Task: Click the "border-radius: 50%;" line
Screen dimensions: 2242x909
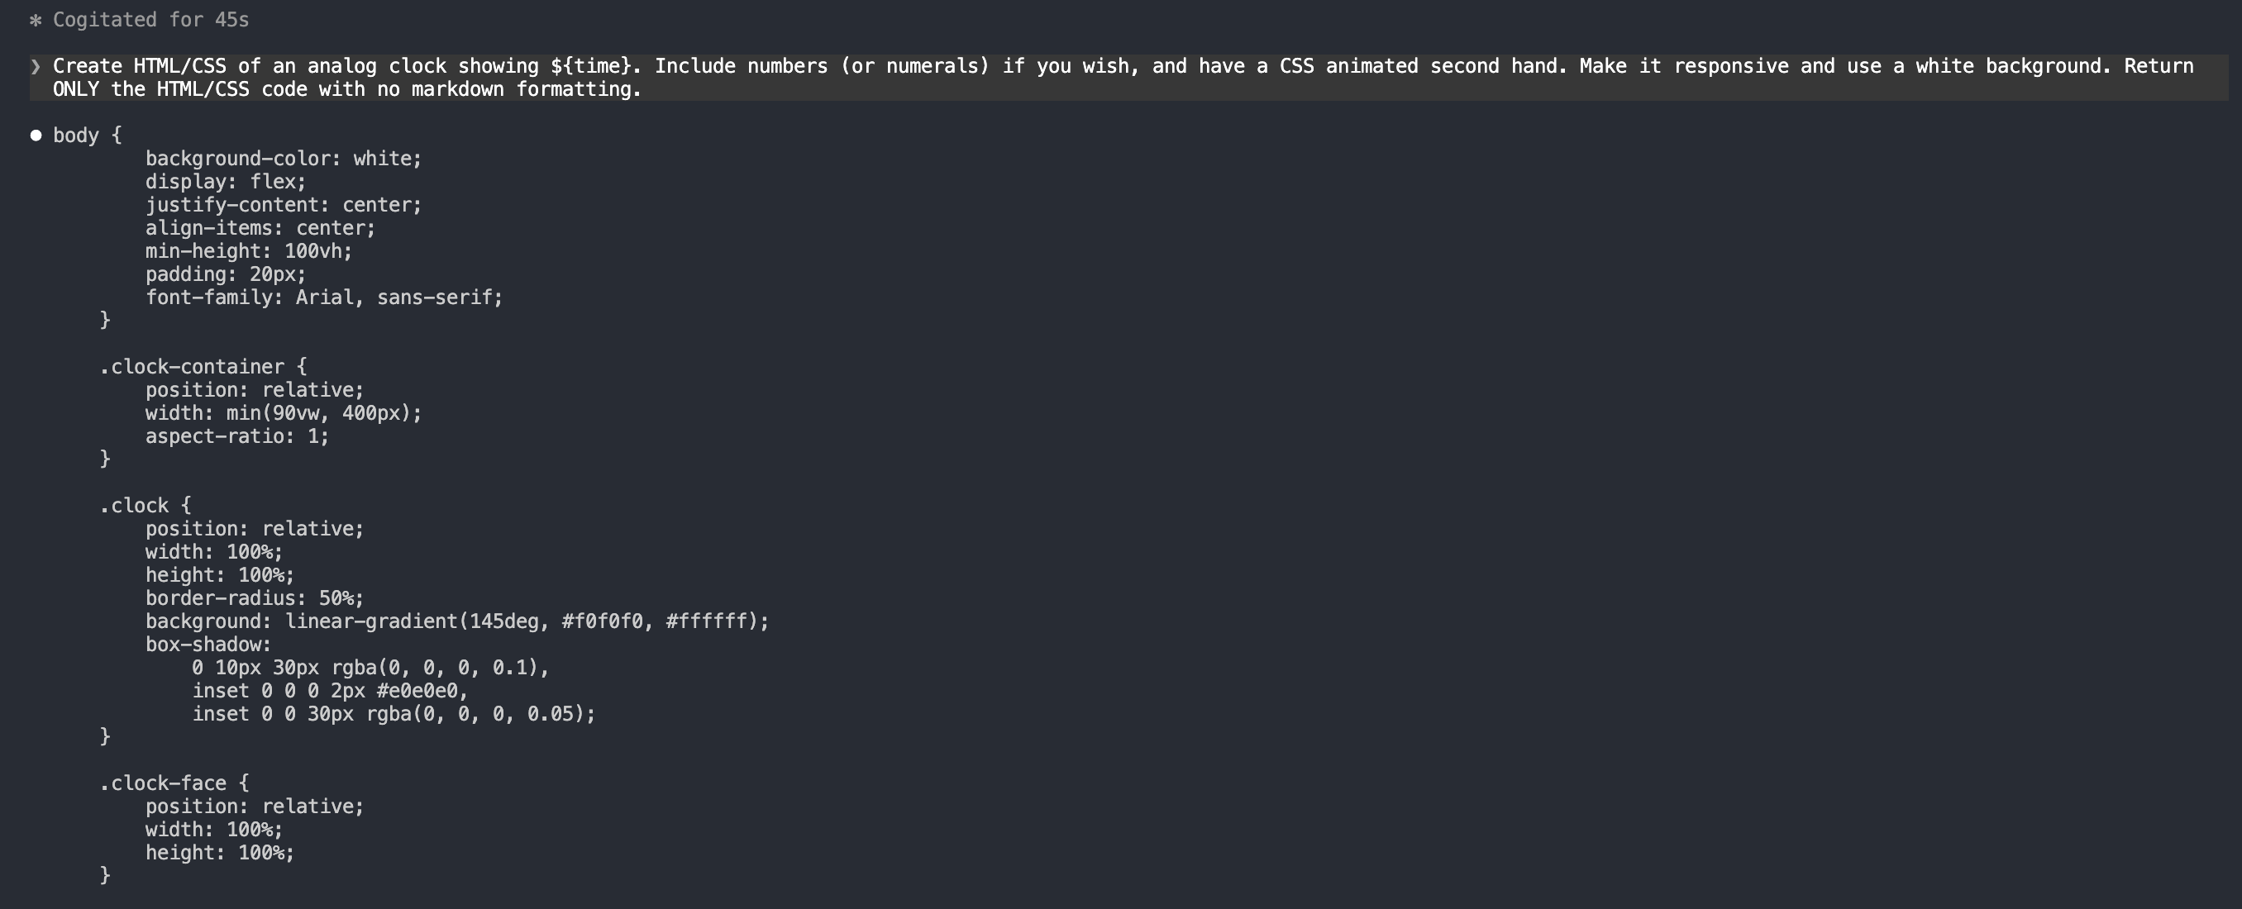Action: 254,598
